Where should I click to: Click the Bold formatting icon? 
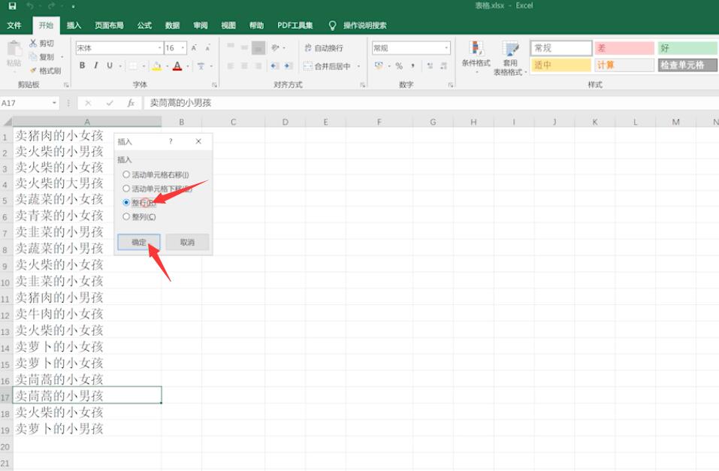pyautogui.click(x=82, y=65)
